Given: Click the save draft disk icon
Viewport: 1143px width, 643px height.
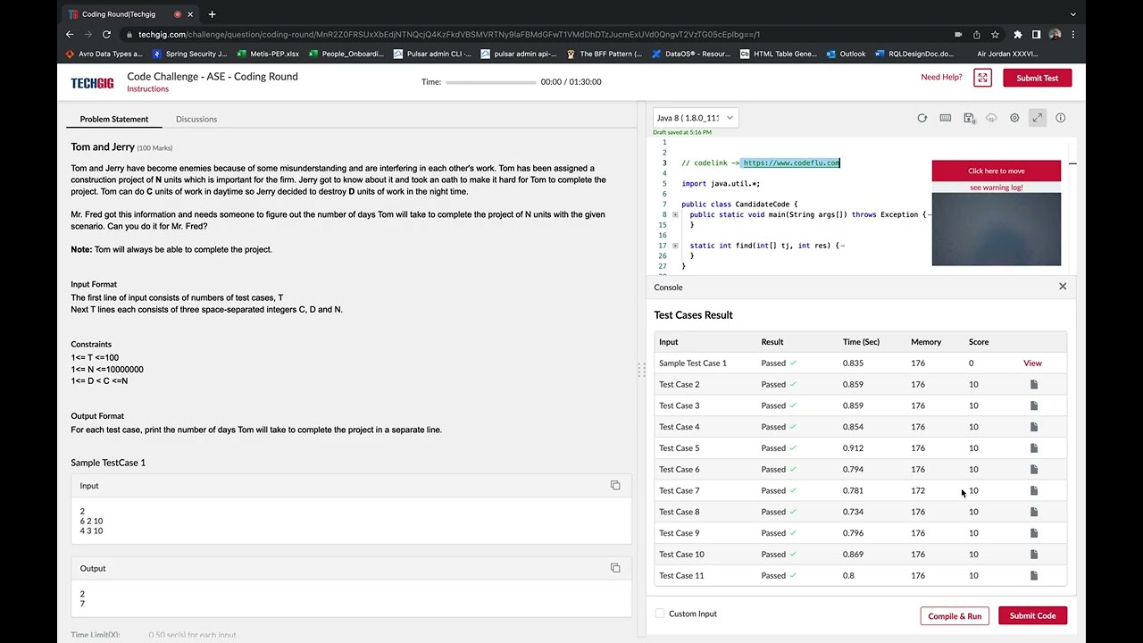Looking at the screenshot, I should click(969, 118).
